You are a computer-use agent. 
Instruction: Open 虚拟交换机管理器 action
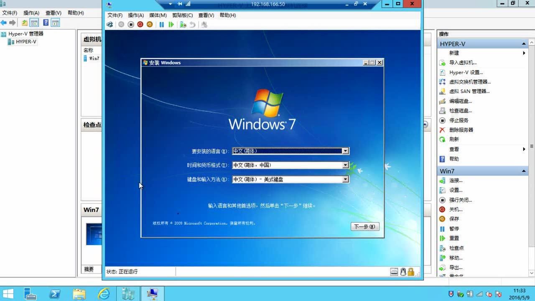point(470,82)
